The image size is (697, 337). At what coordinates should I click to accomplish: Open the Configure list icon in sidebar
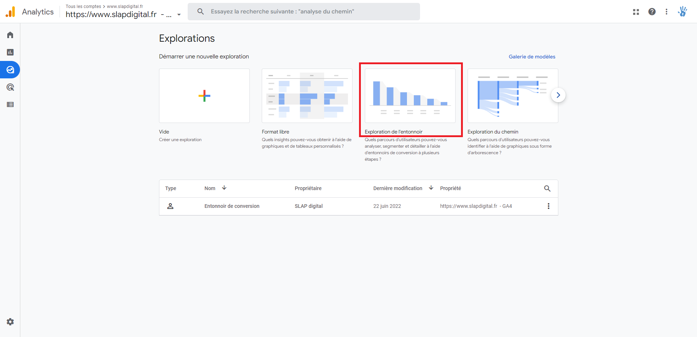click(10, 104)
